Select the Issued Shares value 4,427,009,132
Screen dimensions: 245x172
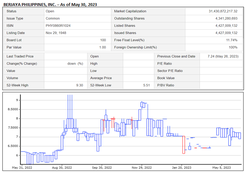(226, 33)
